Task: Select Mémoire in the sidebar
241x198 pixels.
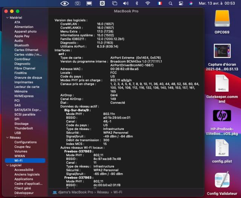Action: pos(21,91)
